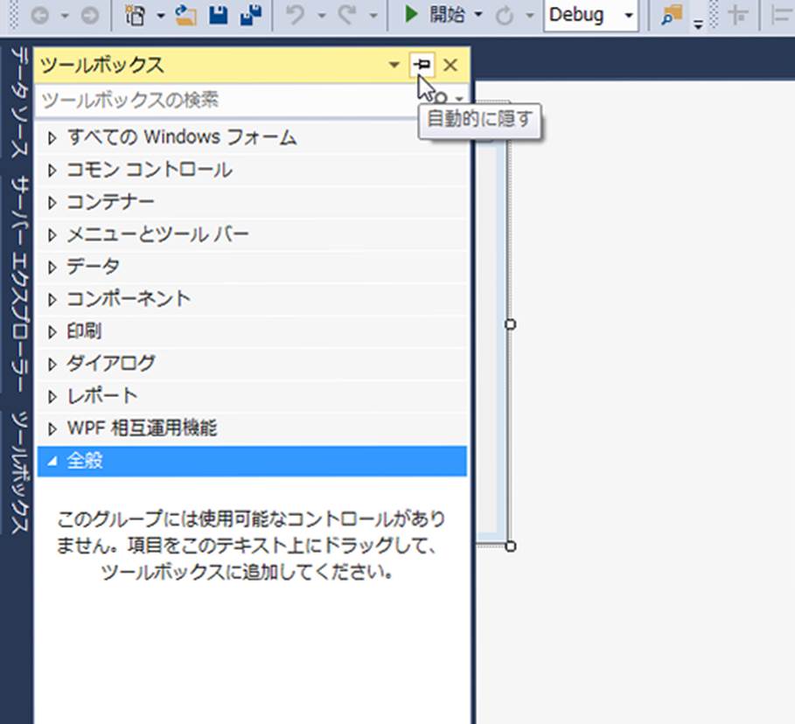795x724 pixels.
Task: Click the New Project toolbar icon
Action: [x=136, y=15]
